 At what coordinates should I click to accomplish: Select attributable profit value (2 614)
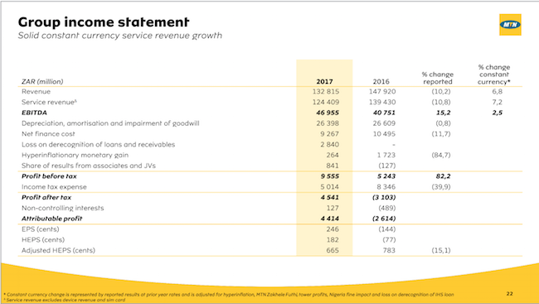pos(384,219)
